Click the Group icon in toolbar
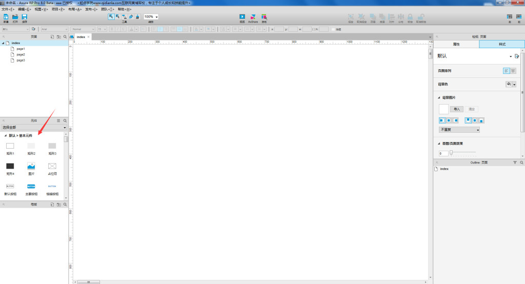525x284 pixels. pyautogui.click(x=351, y=17)
